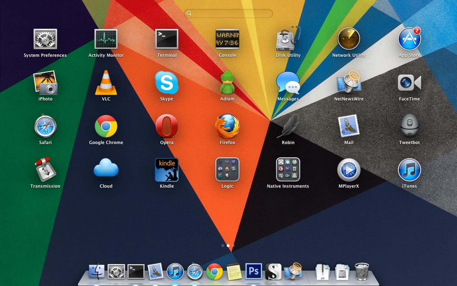Image resolution: width=457 pixels, height=286 pixels.
Task: Open Safari in the Launchpad grid
Action: 45,126
